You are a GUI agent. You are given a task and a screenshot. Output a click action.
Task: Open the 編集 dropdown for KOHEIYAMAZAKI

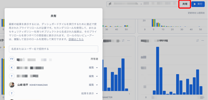(93, 85)
